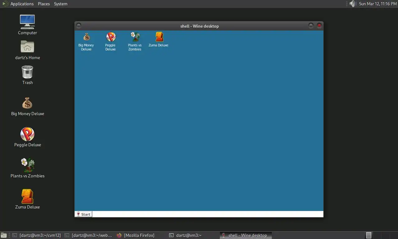Switch to dartz@vm3:~/web terminal in taskbar
The width and height of the screenshot is (398, 239).
[x=89, y=235]
